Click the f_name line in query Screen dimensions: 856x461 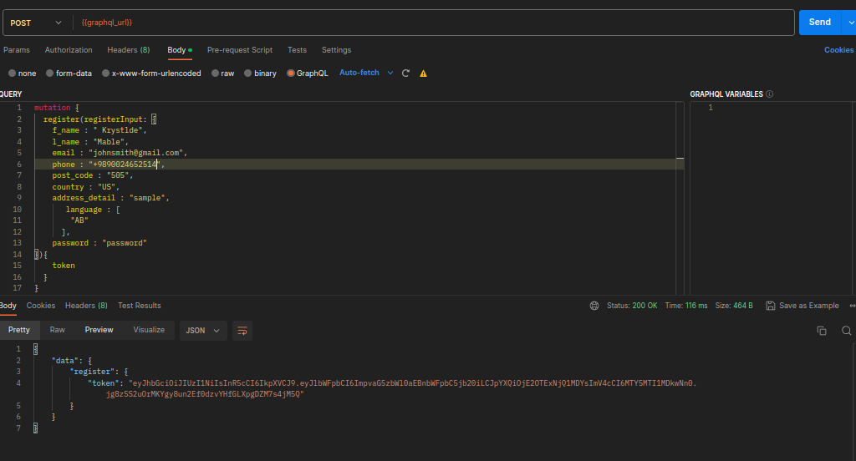point(99,130)
